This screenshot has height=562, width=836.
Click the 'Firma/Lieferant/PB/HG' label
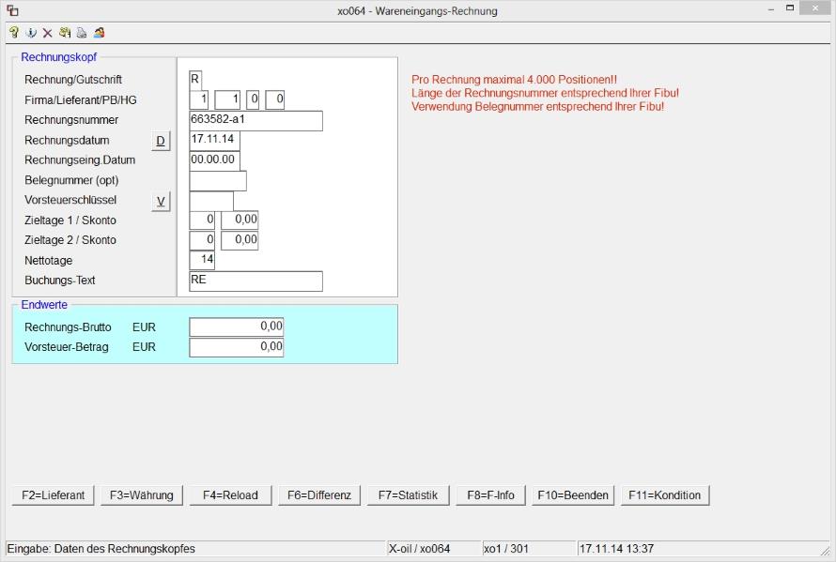tap(81, 99)
